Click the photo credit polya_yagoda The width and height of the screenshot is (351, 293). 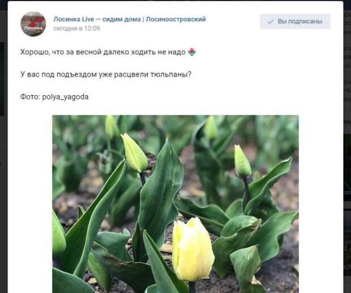pyautogui.click(x=65, y=97)
